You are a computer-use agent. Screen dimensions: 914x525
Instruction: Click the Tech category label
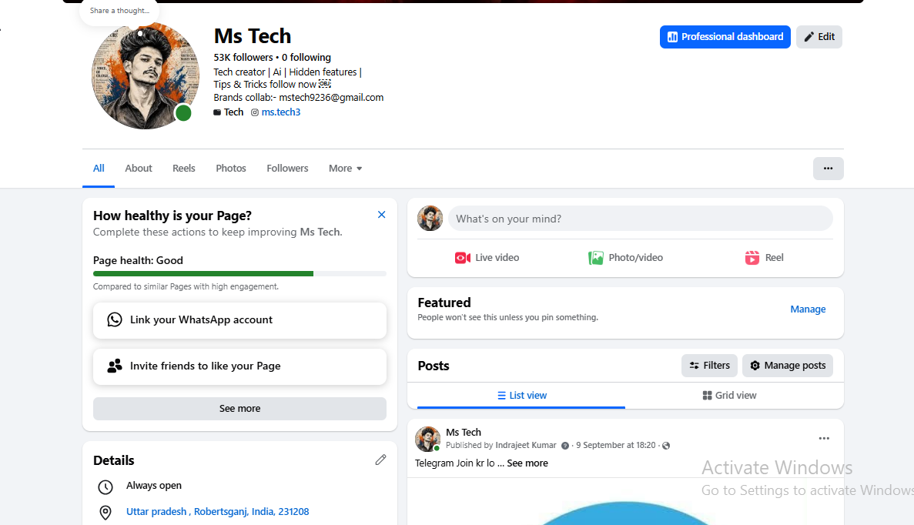(x=233, y=112)
